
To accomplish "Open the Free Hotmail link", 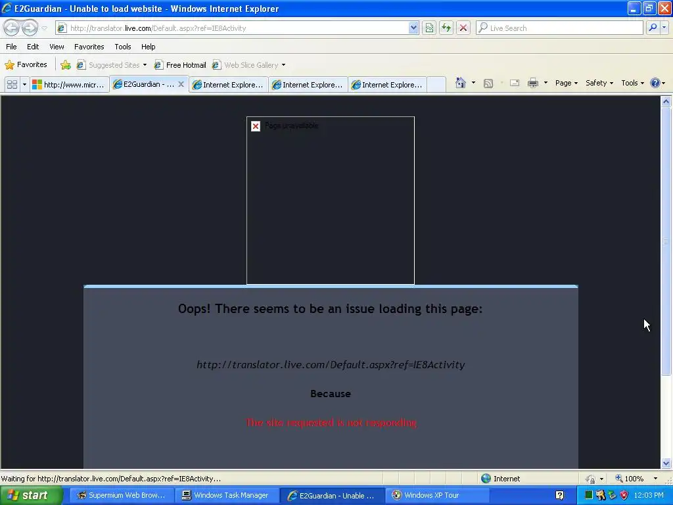I will click(x=180, y=65).
